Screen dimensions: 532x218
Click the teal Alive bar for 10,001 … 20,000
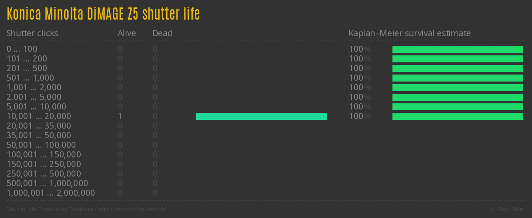pyautogui.click(x=262, y=116)
